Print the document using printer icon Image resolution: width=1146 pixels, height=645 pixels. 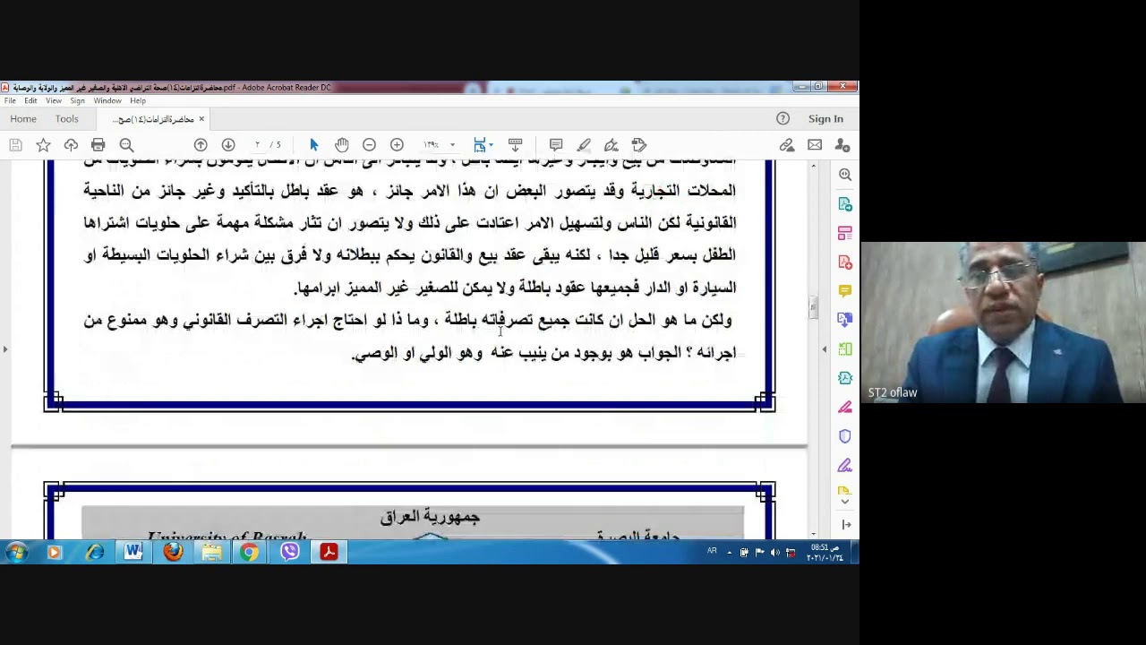coord(98,145)
